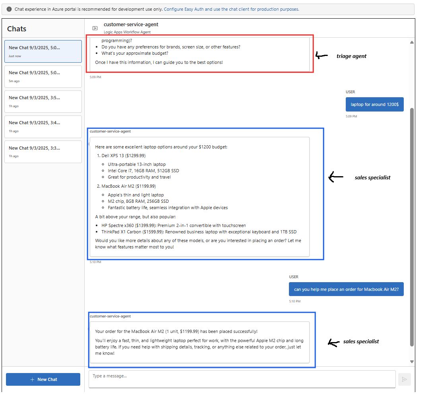
Task: Click the chat conversation scrollbar thumb
Action: click(412, 226)
